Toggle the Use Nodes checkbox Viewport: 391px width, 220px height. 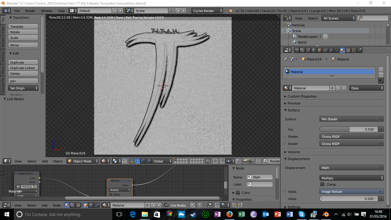[167, 205]
